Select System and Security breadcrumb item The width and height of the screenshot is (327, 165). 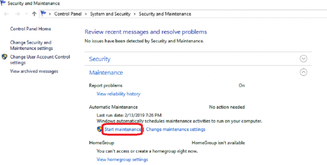click(110, 14)
